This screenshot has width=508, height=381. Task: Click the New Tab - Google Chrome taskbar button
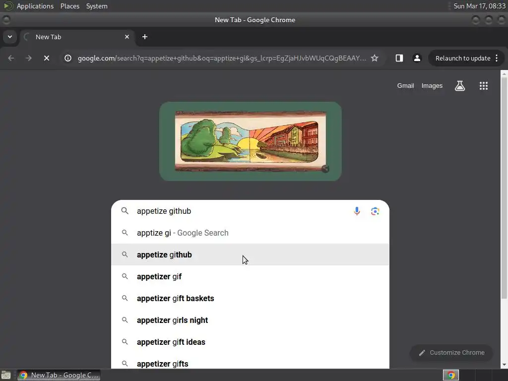[x=59, y=375]
